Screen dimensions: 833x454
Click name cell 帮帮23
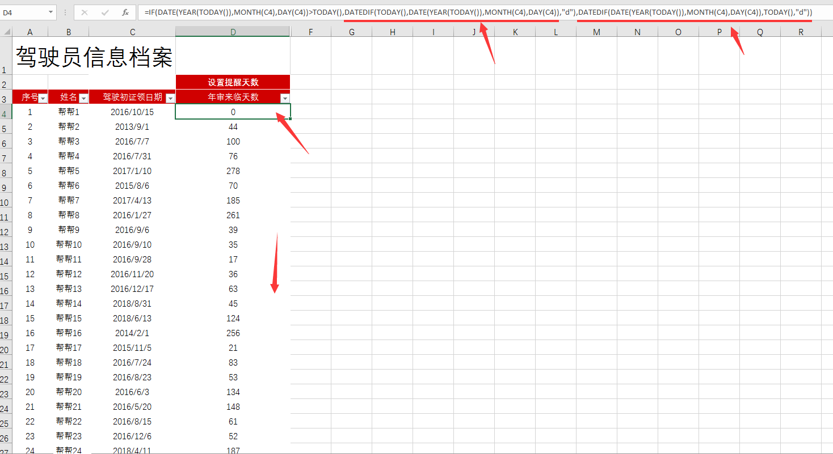pos(69,436)
